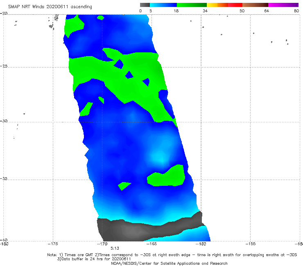303x266 pixels.
Task: Click the color bar label '5'
Action: (151, 11)
